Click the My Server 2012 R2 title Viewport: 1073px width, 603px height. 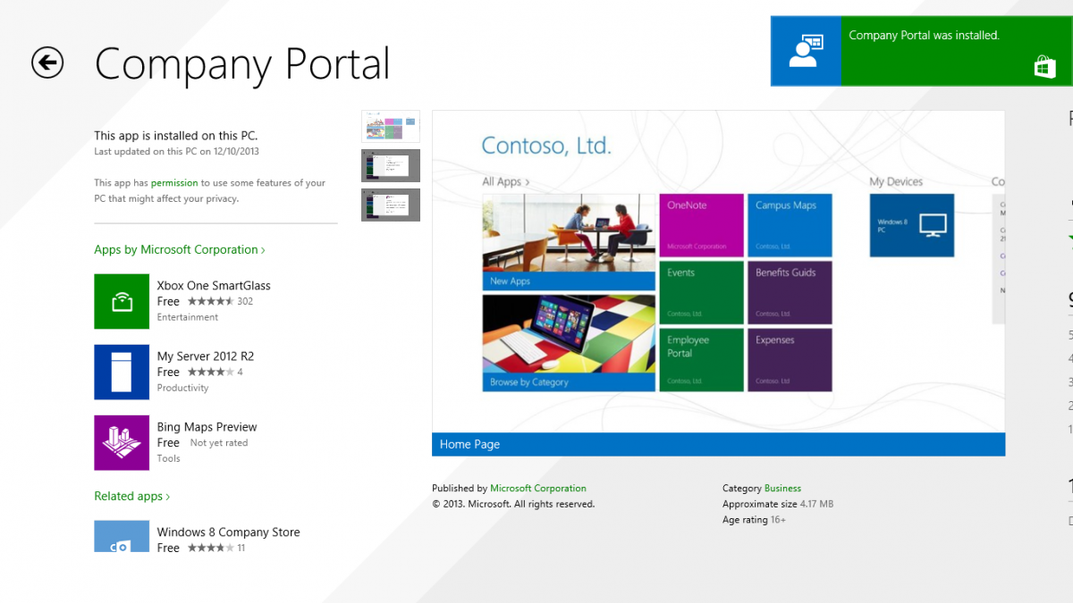click(x=206, y=356)
